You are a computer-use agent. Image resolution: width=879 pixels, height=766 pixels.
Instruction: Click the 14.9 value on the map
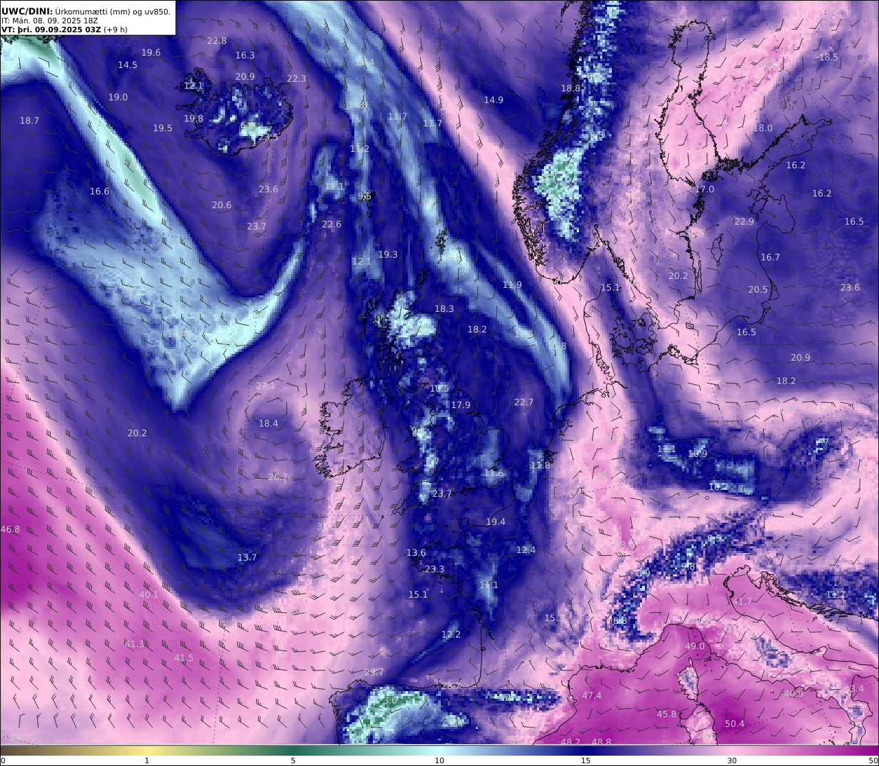pos(494,100)
